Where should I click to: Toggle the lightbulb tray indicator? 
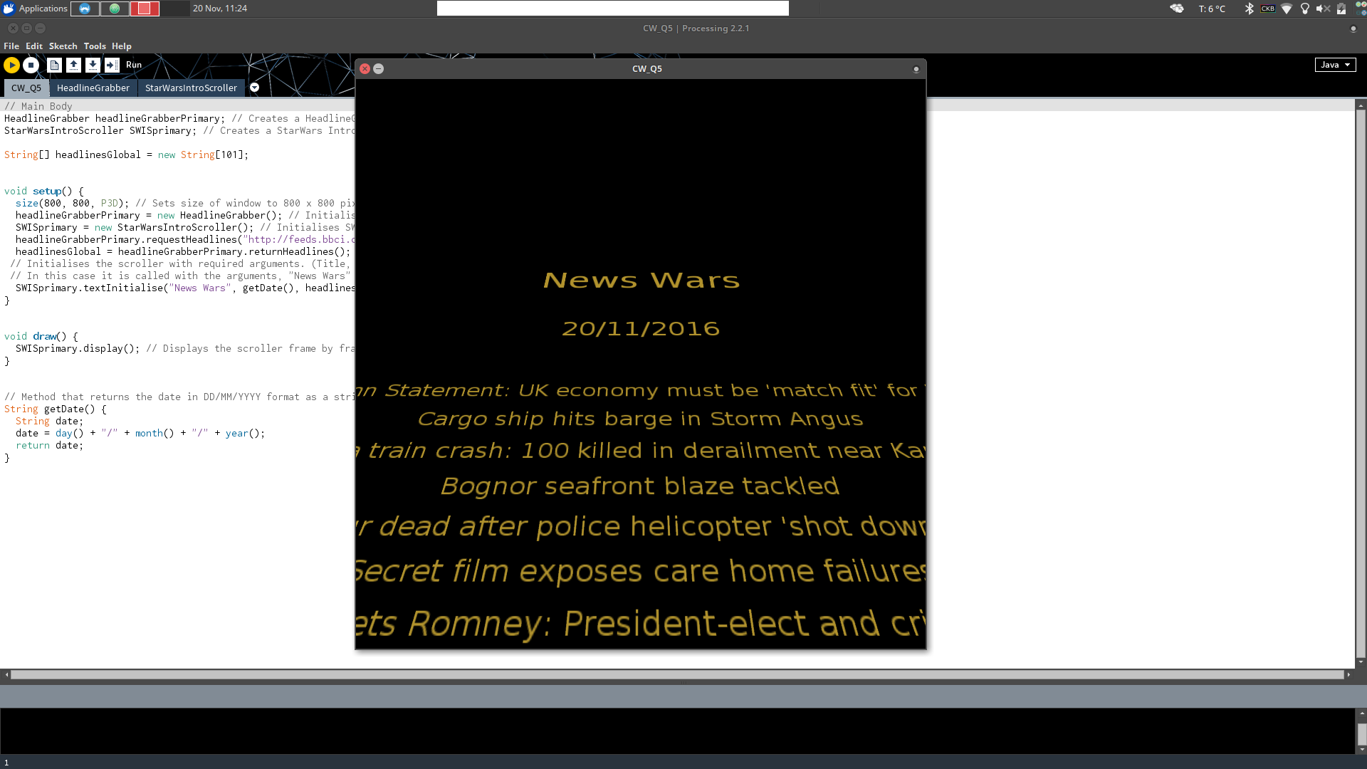(1304, 9)
